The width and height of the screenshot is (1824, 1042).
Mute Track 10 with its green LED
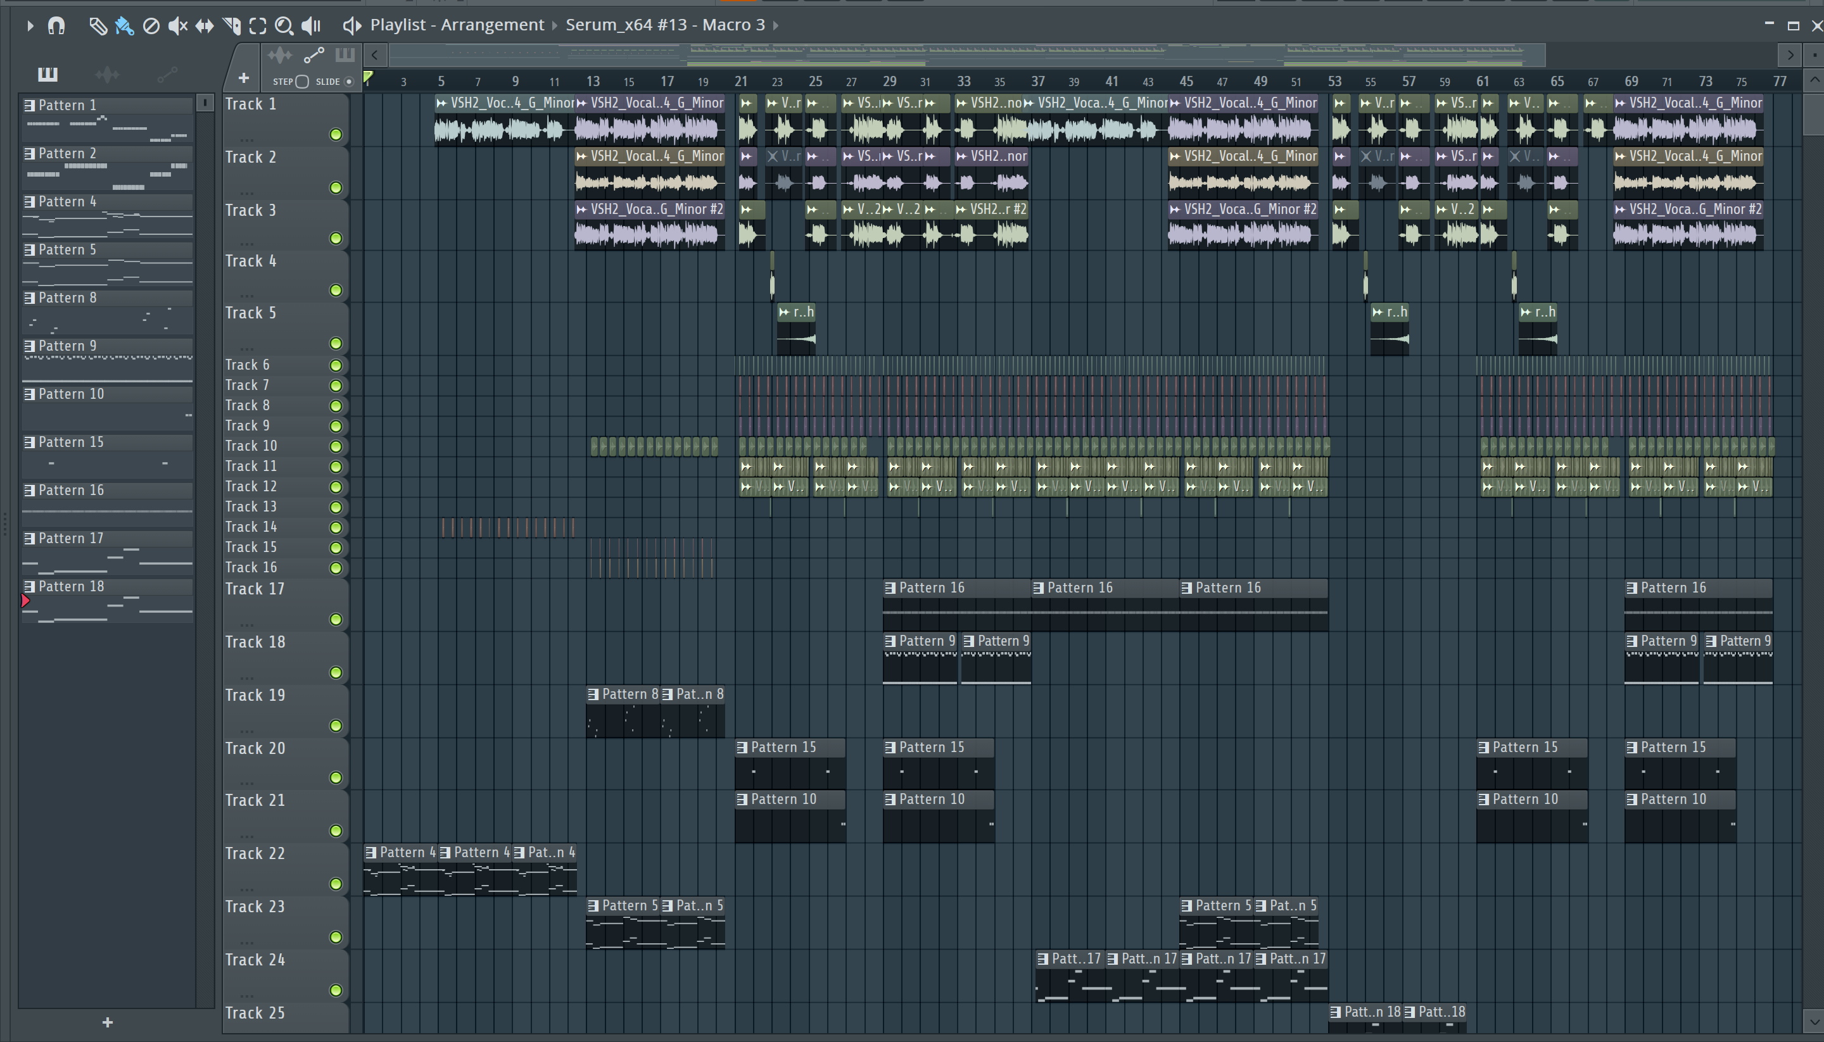(x=336, y=446)
